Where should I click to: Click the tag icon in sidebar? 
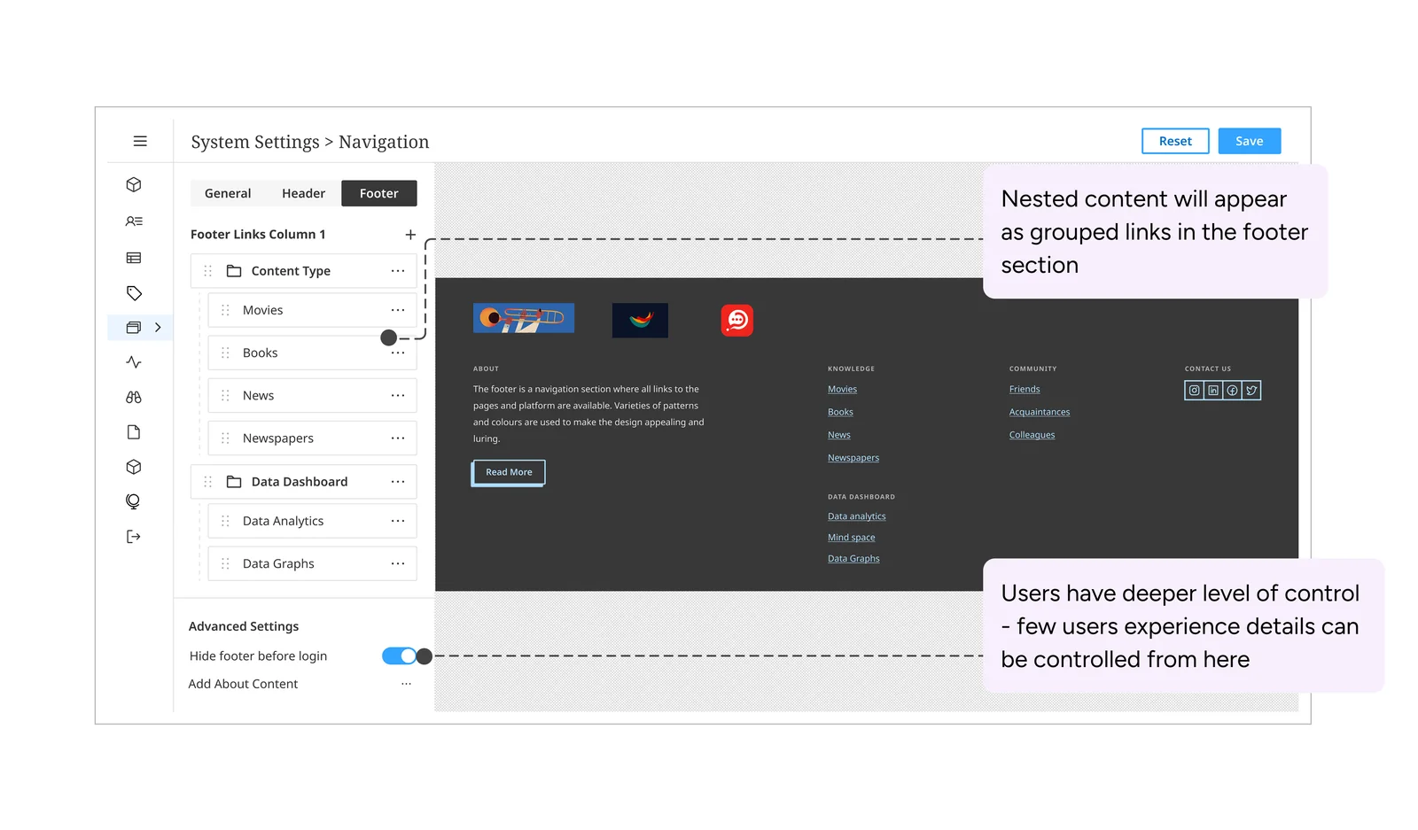click(x=134, y=293)
